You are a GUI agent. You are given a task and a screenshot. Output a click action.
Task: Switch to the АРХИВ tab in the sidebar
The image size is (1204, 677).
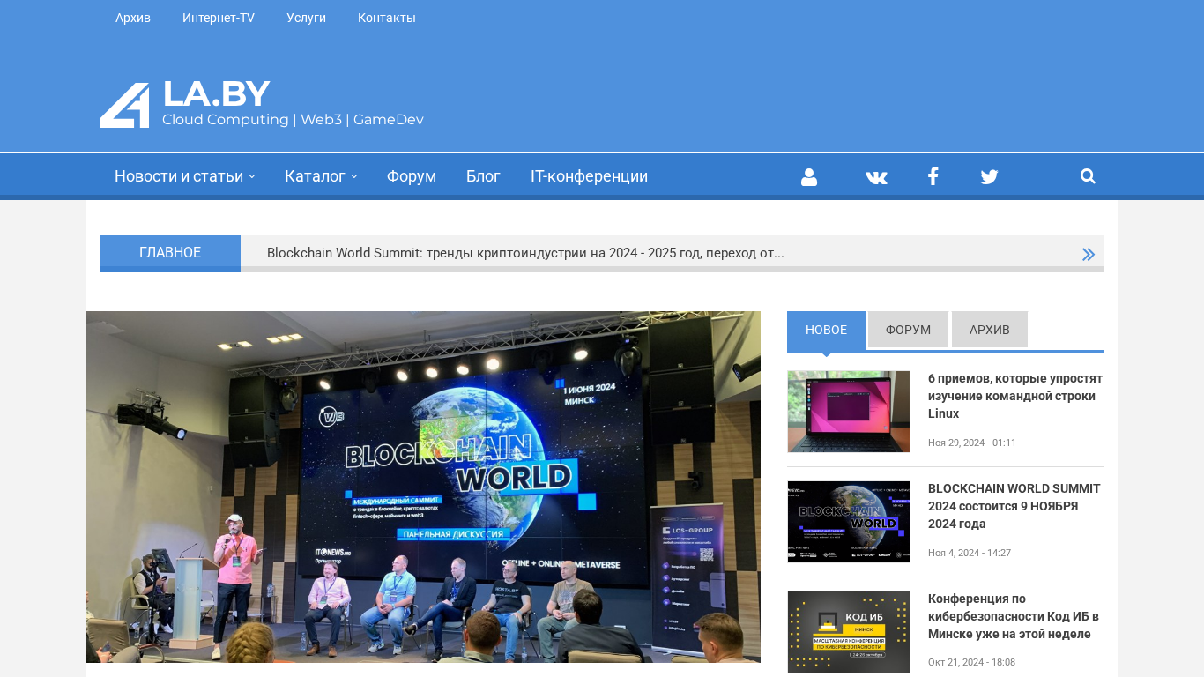click(990, 330)
